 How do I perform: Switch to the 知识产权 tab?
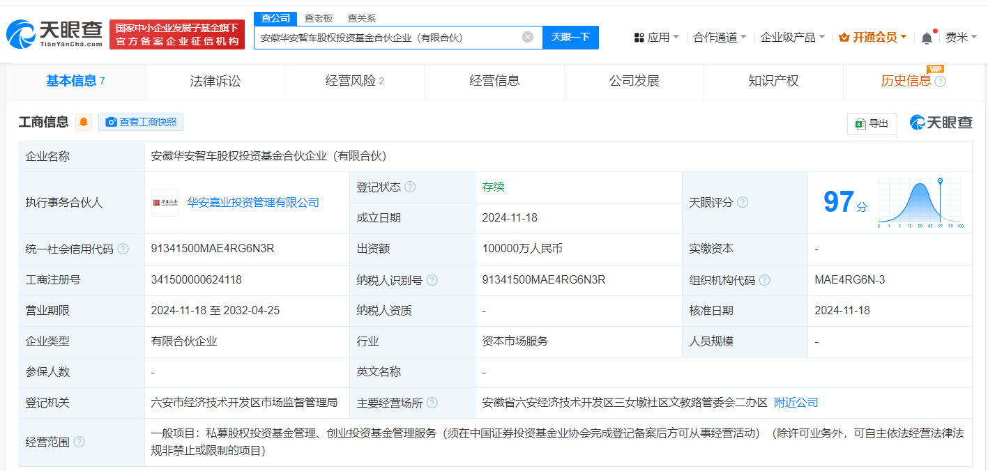coord(773,81)
